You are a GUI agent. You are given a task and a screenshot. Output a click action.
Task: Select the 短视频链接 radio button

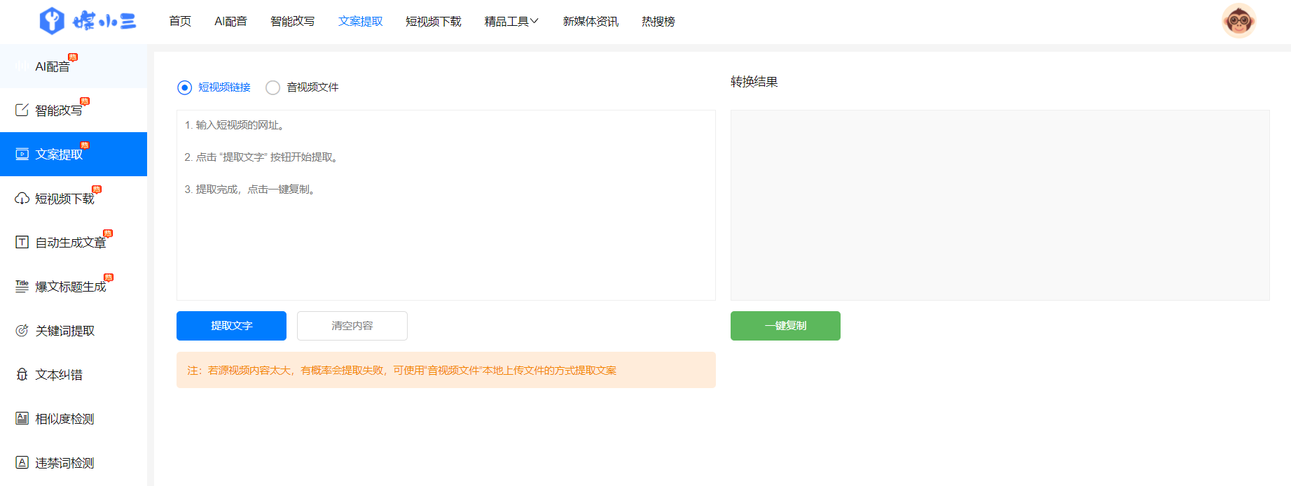click(x=185, y=87)
